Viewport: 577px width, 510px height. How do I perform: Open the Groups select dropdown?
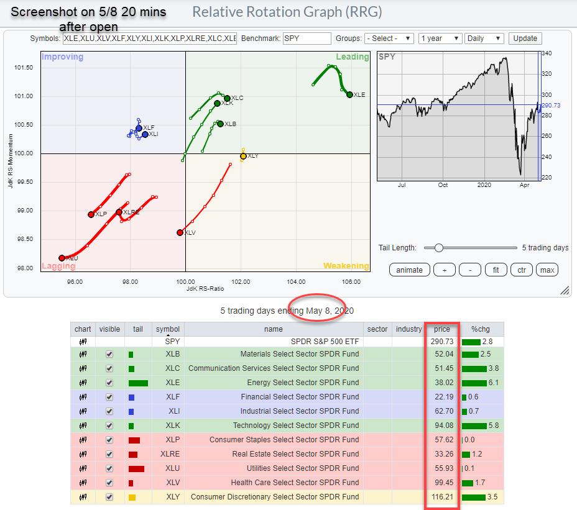[389, 39]
